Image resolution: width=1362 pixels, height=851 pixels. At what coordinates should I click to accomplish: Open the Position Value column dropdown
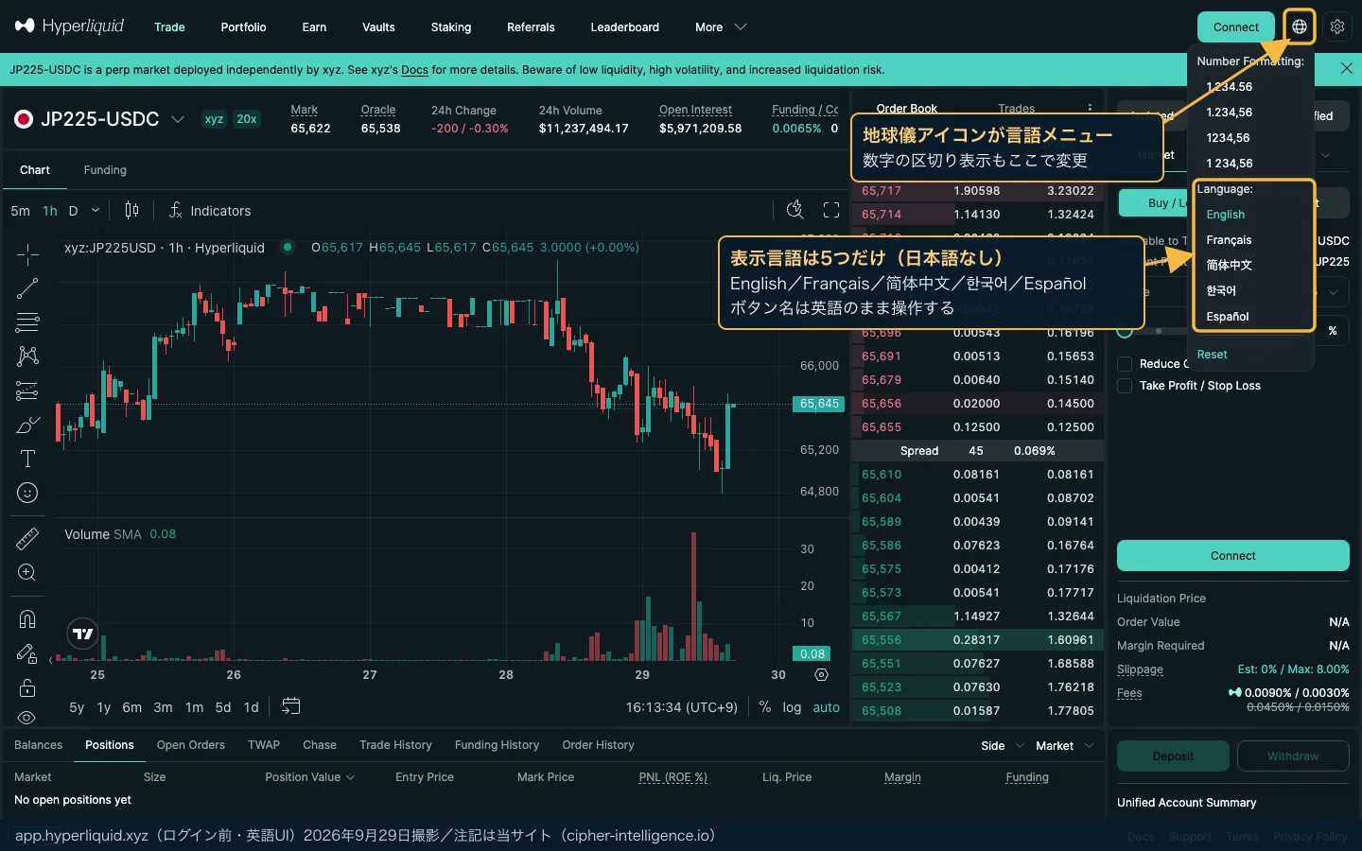click(310, 777)
